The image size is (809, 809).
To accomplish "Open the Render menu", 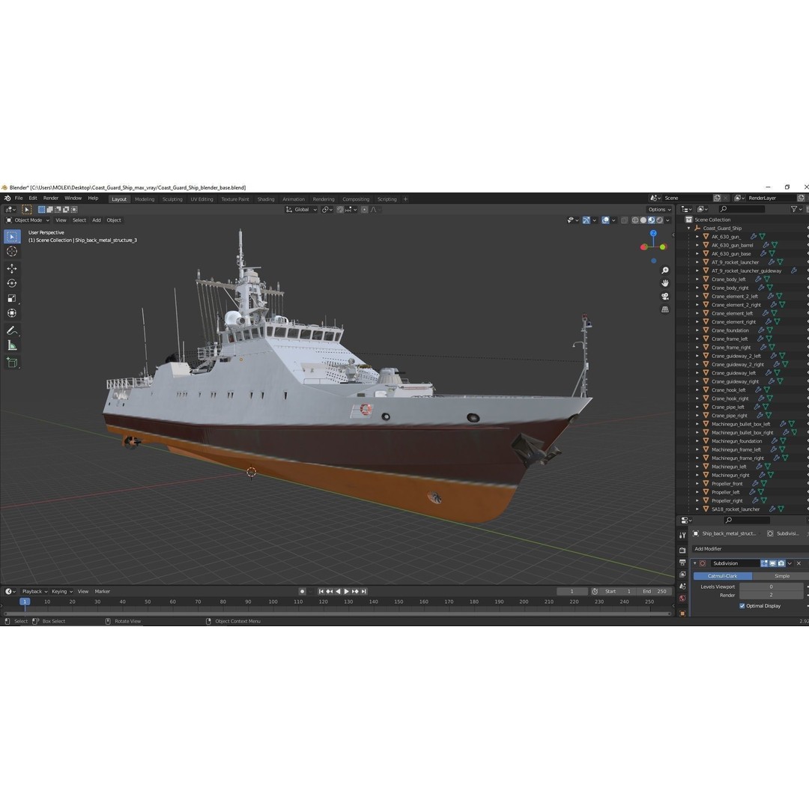I will pos(51,198).
